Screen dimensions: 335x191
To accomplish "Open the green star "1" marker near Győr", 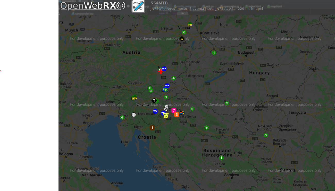I will click(x=214, y=53).
